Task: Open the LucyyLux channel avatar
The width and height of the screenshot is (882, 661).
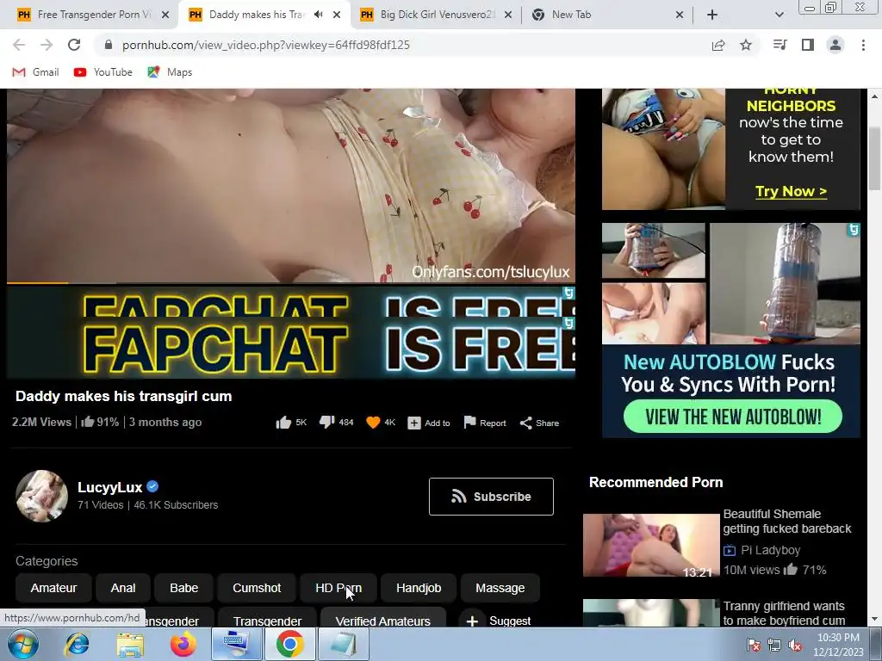Action: click(42, 497)
